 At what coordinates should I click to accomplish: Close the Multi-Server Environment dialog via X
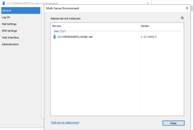pos(187,8)
